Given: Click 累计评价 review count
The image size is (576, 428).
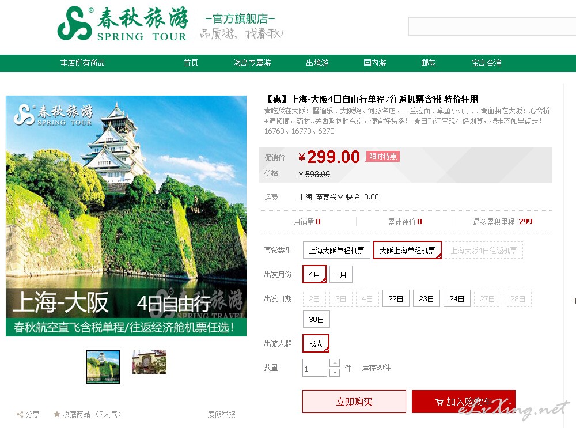Looking at the screenshot, I should click(x=405, y=222).
